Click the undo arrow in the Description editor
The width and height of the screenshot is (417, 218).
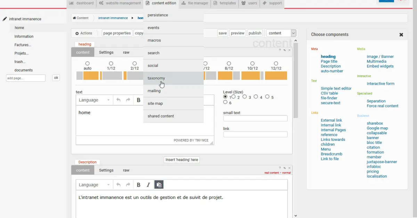tap(118, 184)
